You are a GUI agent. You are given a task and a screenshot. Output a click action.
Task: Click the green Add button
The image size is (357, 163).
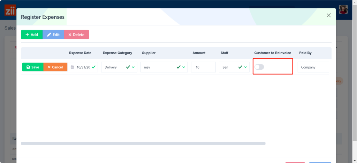[x=32, y=34]
